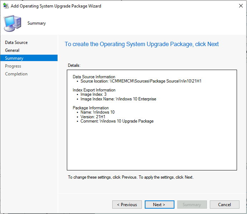Click the wizard title bar icon
This screenshot has height=214, width=247.
6,6
